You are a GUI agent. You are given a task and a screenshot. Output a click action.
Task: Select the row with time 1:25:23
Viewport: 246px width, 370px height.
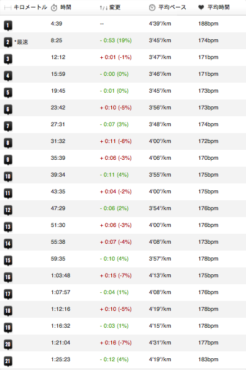click(x=123, y=359)
